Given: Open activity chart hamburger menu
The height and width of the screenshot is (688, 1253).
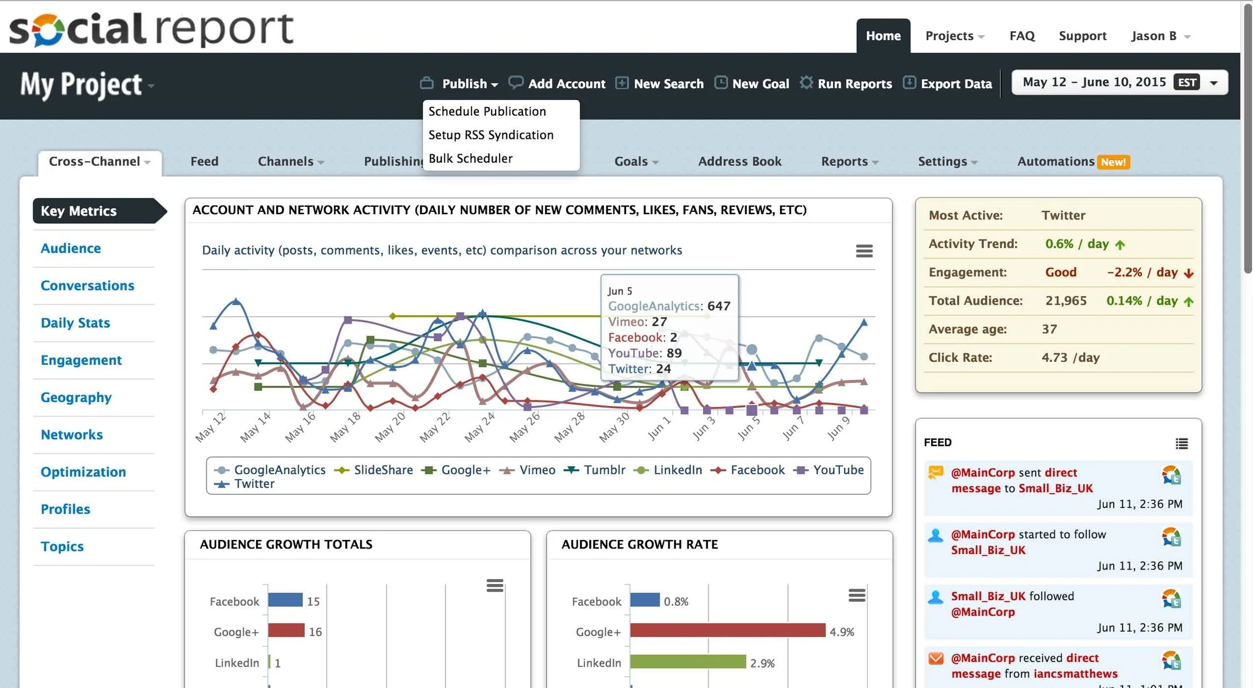Looking at the screenshot, I should pos(864,251).
